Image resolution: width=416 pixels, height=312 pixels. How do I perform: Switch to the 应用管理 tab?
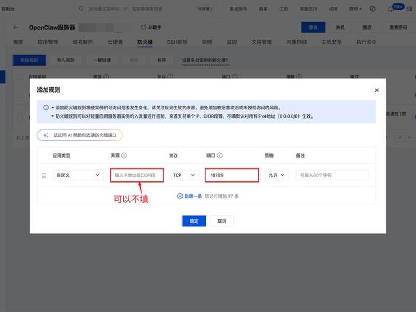(48, 42)
